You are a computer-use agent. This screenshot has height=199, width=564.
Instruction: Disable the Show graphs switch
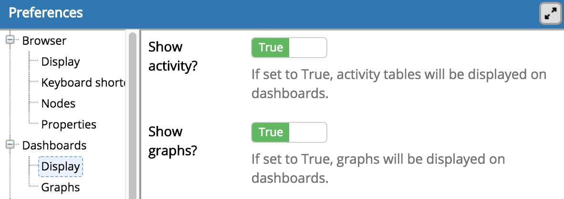coord(289,132)
